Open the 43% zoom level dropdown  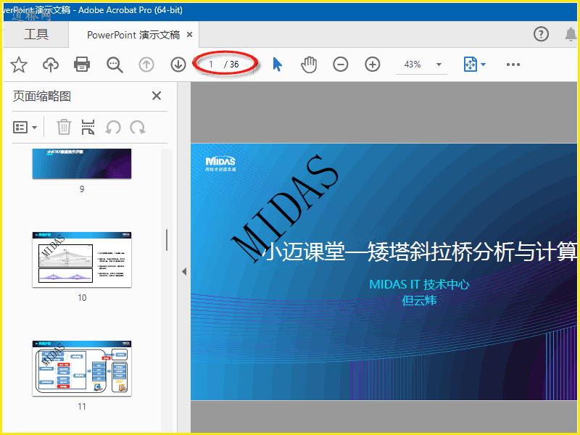(439, 65)
